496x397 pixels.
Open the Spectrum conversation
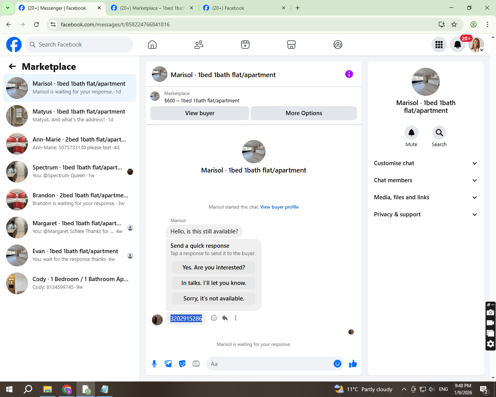pyautogui.click(x=70, y=172)
